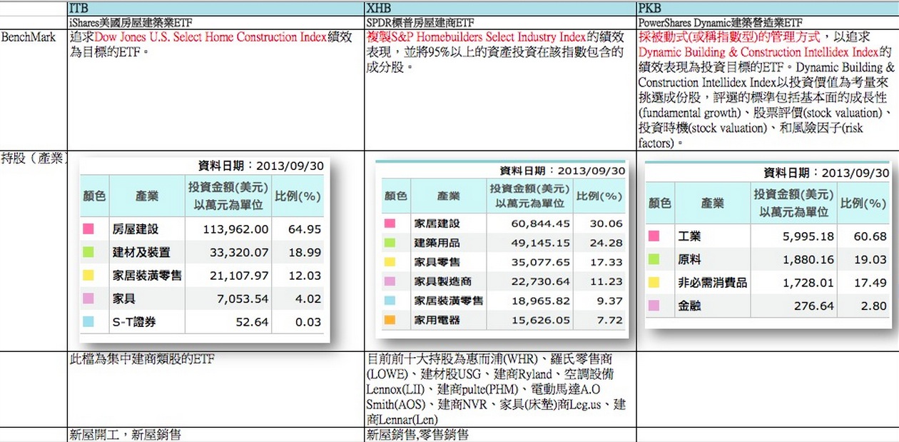
Task: Click the 19.03 percentage value
Action: click(x=870, y=260)
